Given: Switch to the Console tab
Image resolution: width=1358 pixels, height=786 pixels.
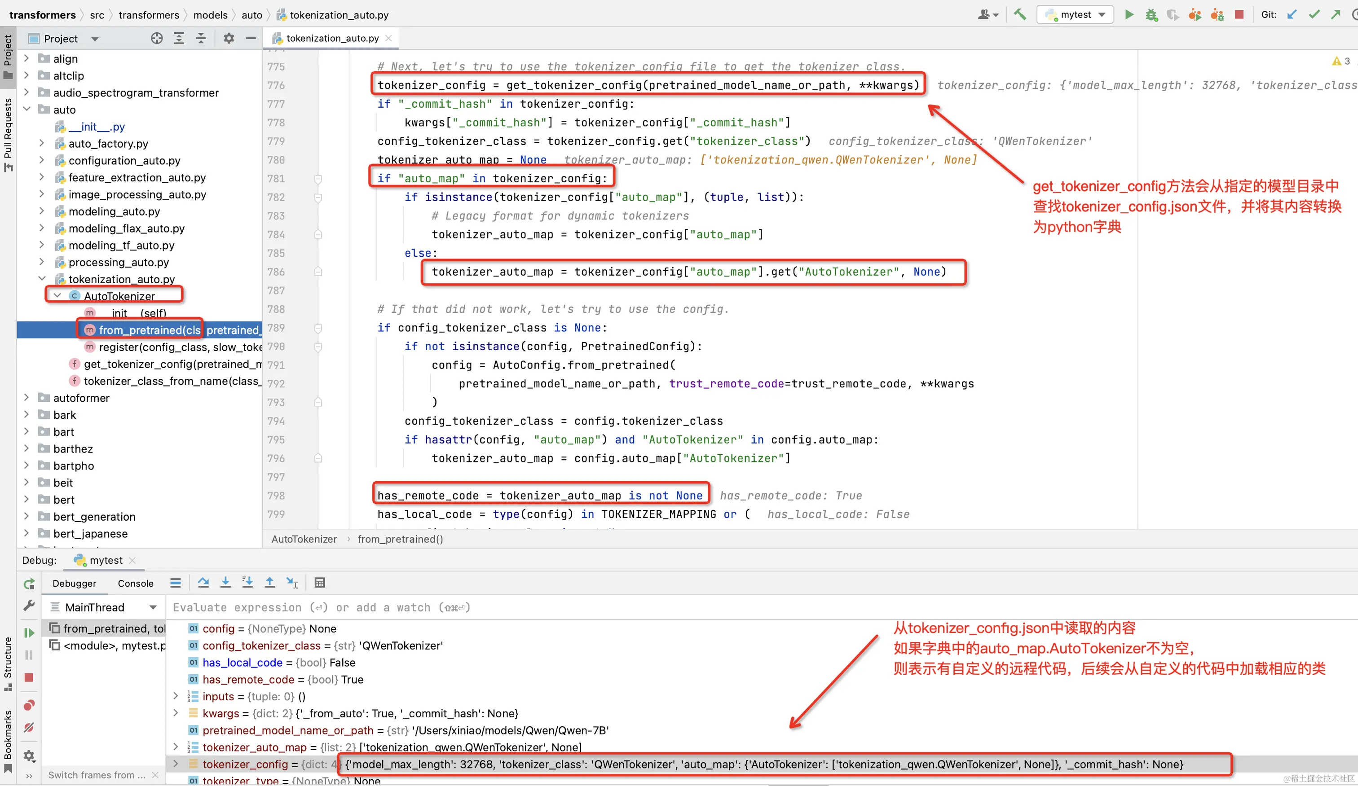Looking at the screenshot, I should tap(135, 584).
